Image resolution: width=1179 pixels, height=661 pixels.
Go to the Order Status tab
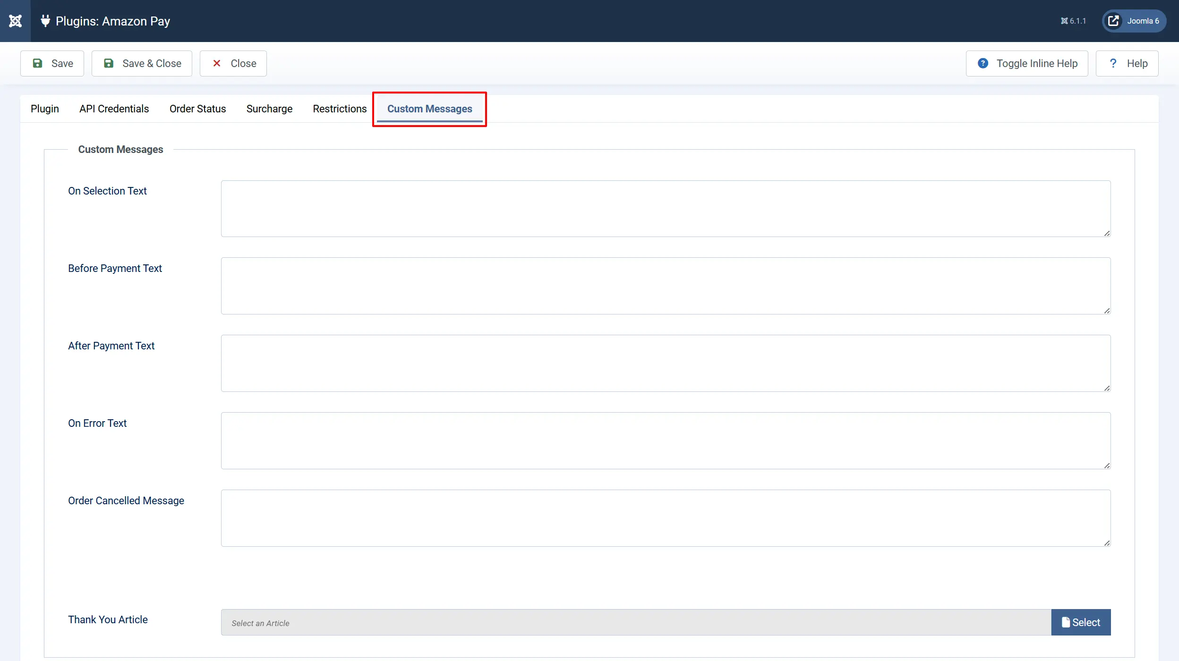198,109
